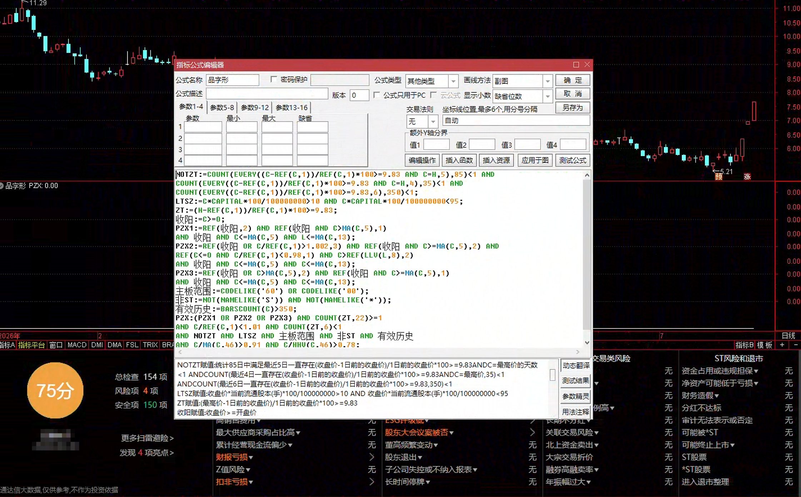The height and width of the screenshot is (497, 801).
Task: Click the 测试公式 button
Action: 573,160
